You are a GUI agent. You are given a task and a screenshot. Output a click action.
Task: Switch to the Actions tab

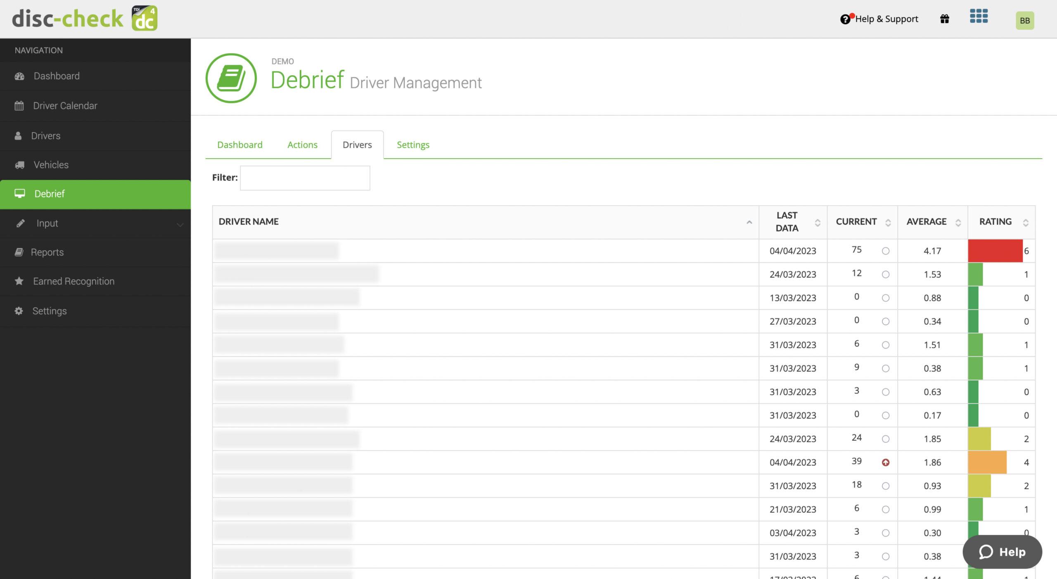(x=303, y=145)
